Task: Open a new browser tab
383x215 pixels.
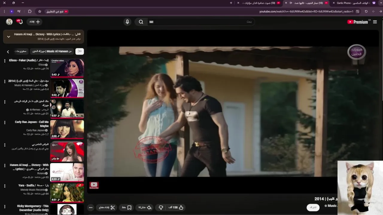Action: click(x=231, y=3)
